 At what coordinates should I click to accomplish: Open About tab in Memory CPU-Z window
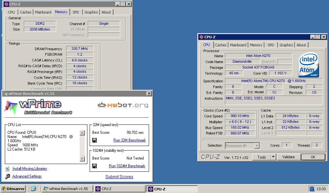(106, 12)
